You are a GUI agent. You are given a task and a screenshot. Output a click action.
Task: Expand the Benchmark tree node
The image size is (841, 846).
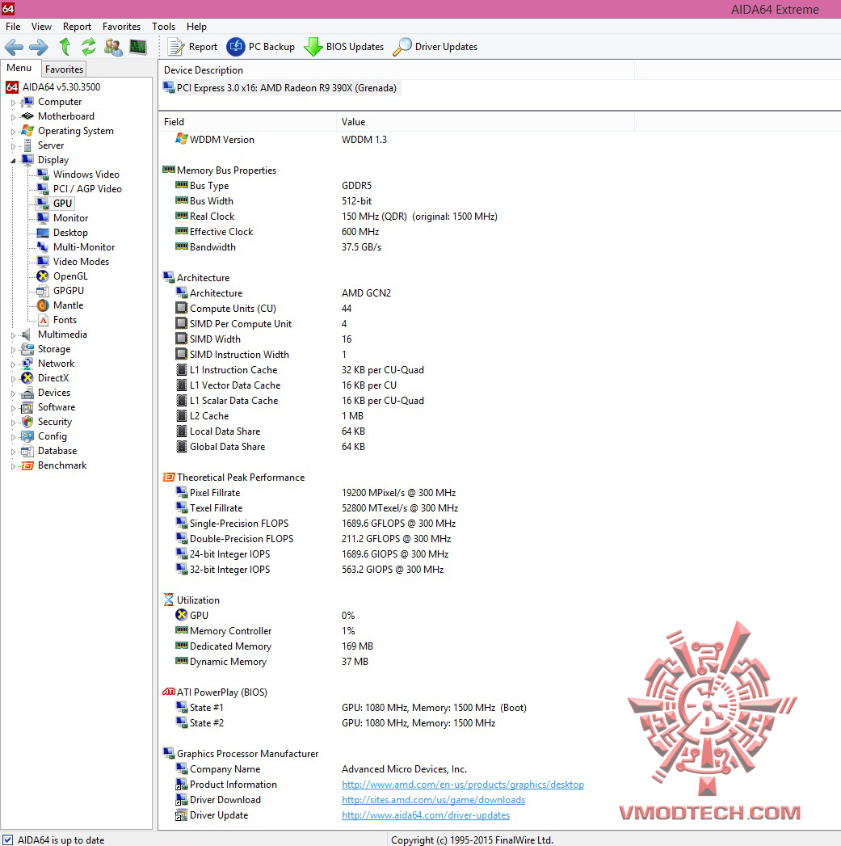(x=13, y=466)
